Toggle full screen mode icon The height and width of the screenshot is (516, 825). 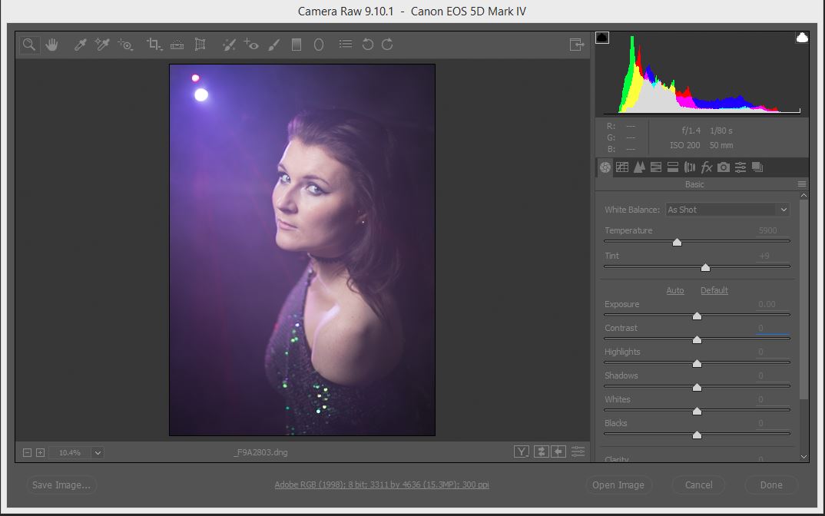[577, 45]
